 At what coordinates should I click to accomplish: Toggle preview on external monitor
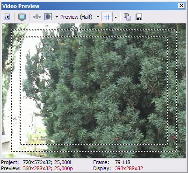(22, 17)
